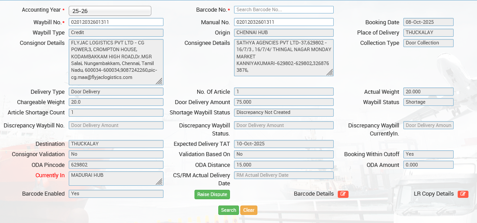Click Consignee Details resize handle
The width and height of the screenshot is (477, 223).
[330, 72]
